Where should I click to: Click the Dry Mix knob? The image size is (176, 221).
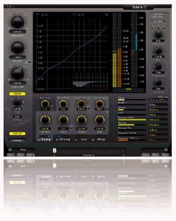18,48
